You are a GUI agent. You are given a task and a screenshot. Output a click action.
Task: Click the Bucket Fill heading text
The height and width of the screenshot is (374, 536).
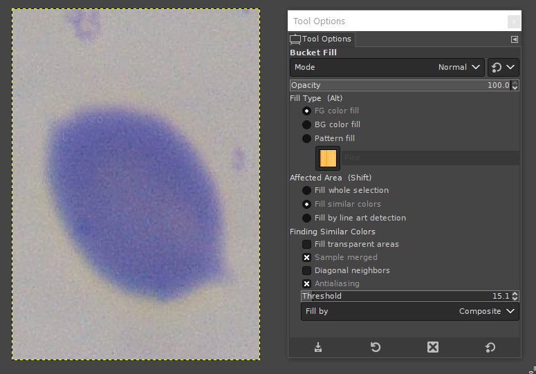pyautogui.click(x=313, y=53)
